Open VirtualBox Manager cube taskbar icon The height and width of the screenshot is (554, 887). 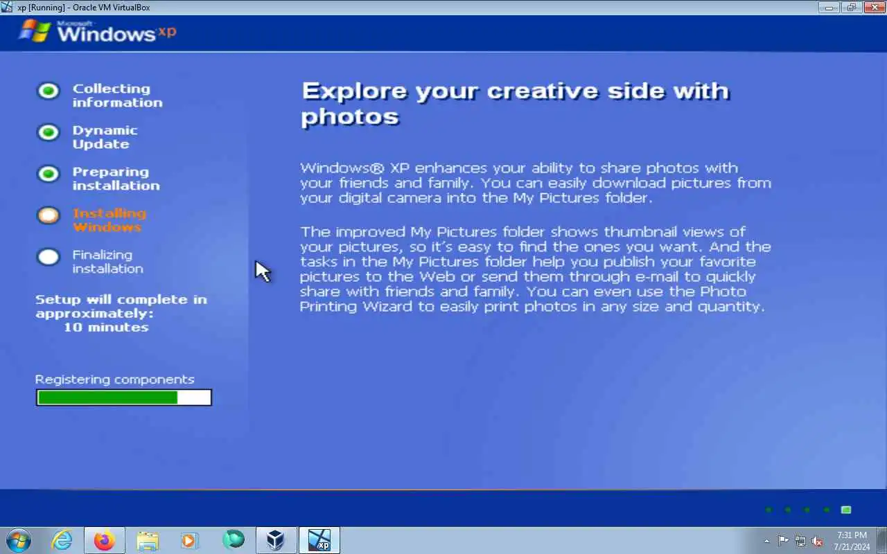pyautogui.click(x=276, y=540)
